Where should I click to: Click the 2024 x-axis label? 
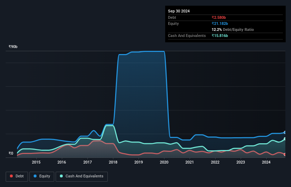point(266,162)
